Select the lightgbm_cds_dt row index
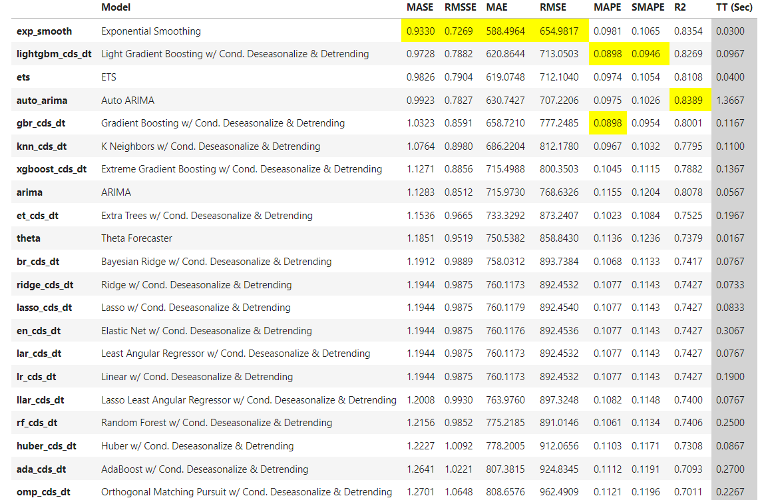 tap(54, 54)
